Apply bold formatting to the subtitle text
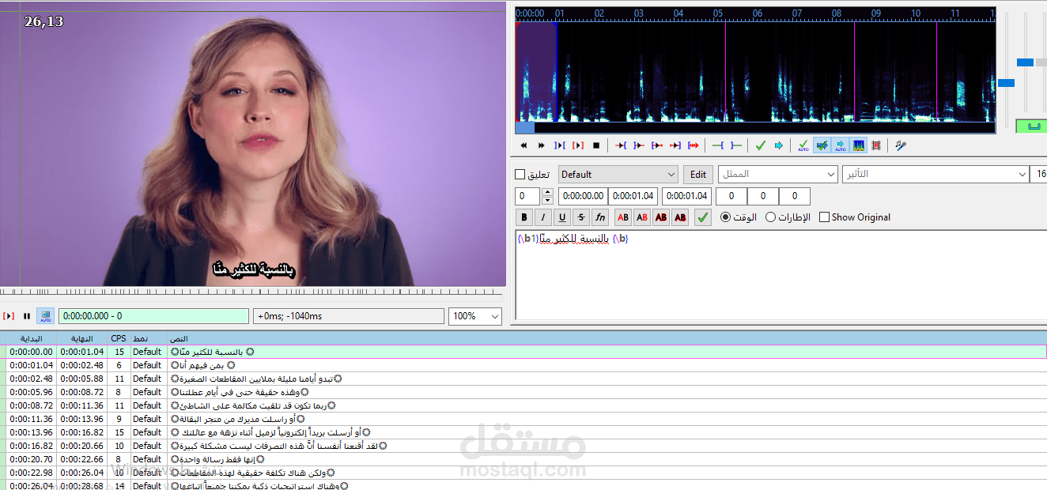The width and height of the screenshot is (1047, 490). [x=524, y=217]
